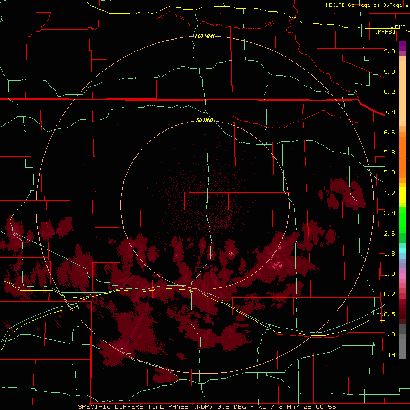410x410 pixels.
Task: Click the 1.8 color scale value
Action: tap(389, 254)
